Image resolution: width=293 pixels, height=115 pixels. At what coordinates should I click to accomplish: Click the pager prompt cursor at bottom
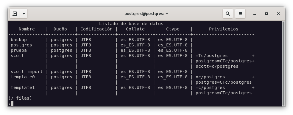point(12,103)
